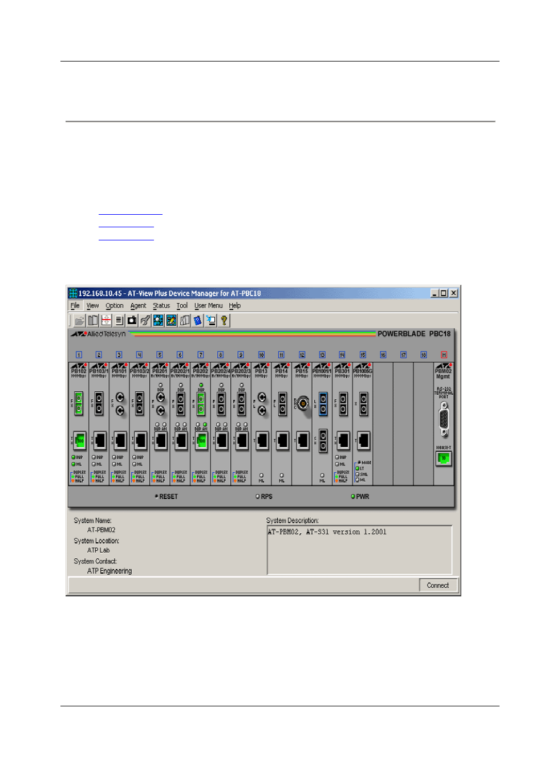544x769 pixels.
Task: Click the green DUP LED on PB102
Action: (x=74, y=457)
